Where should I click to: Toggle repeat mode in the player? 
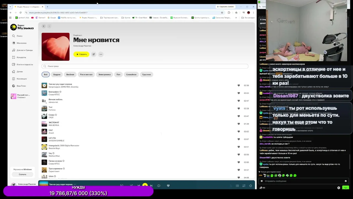pos(159,186)
